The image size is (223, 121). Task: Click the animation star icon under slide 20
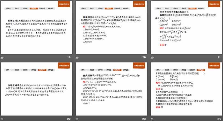[77, 58]
